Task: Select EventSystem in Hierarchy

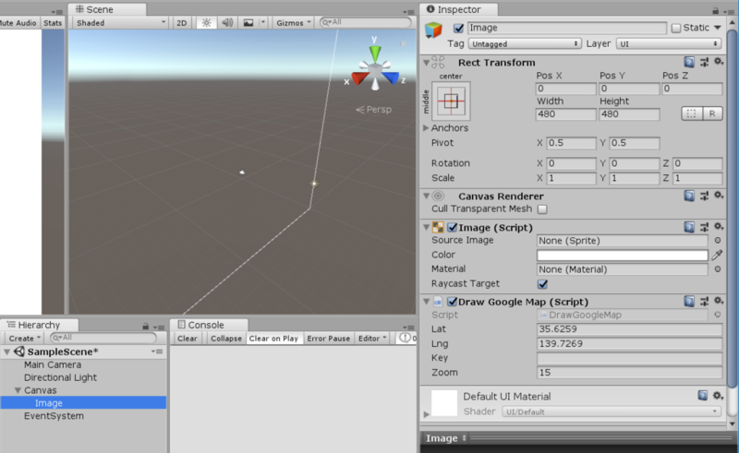Action: point(54,416)
